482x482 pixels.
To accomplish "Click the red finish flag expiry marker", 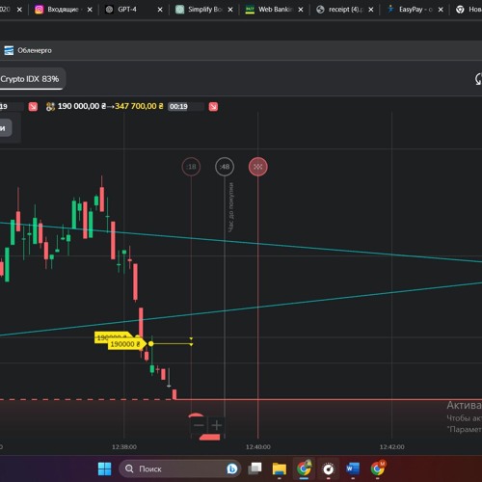I will pos(257,167).
